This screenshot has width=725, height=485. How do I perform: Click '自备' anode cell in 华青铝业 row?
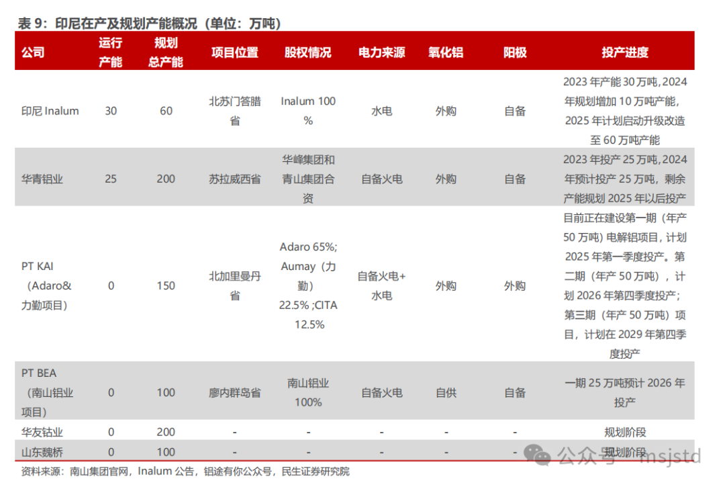coord(515,179)
